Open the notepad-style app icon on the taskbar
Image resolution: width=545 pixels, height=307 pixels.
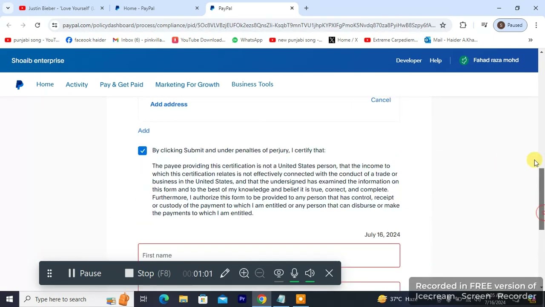point(281,299)
